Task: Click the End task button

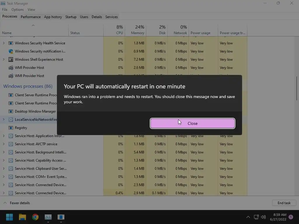Action: (x=284, y=203)
